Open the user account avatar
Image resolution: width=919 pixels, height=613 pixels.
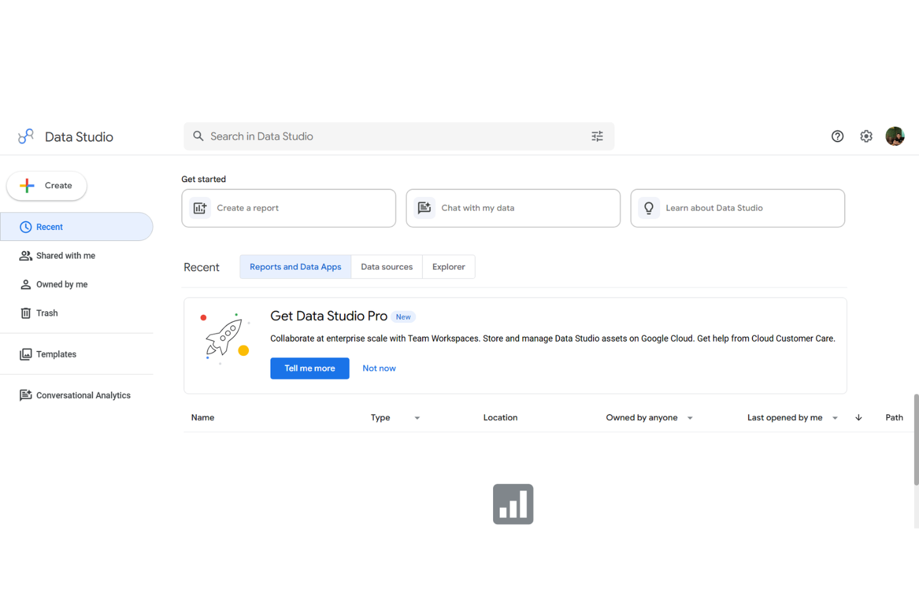coord(895,136)
